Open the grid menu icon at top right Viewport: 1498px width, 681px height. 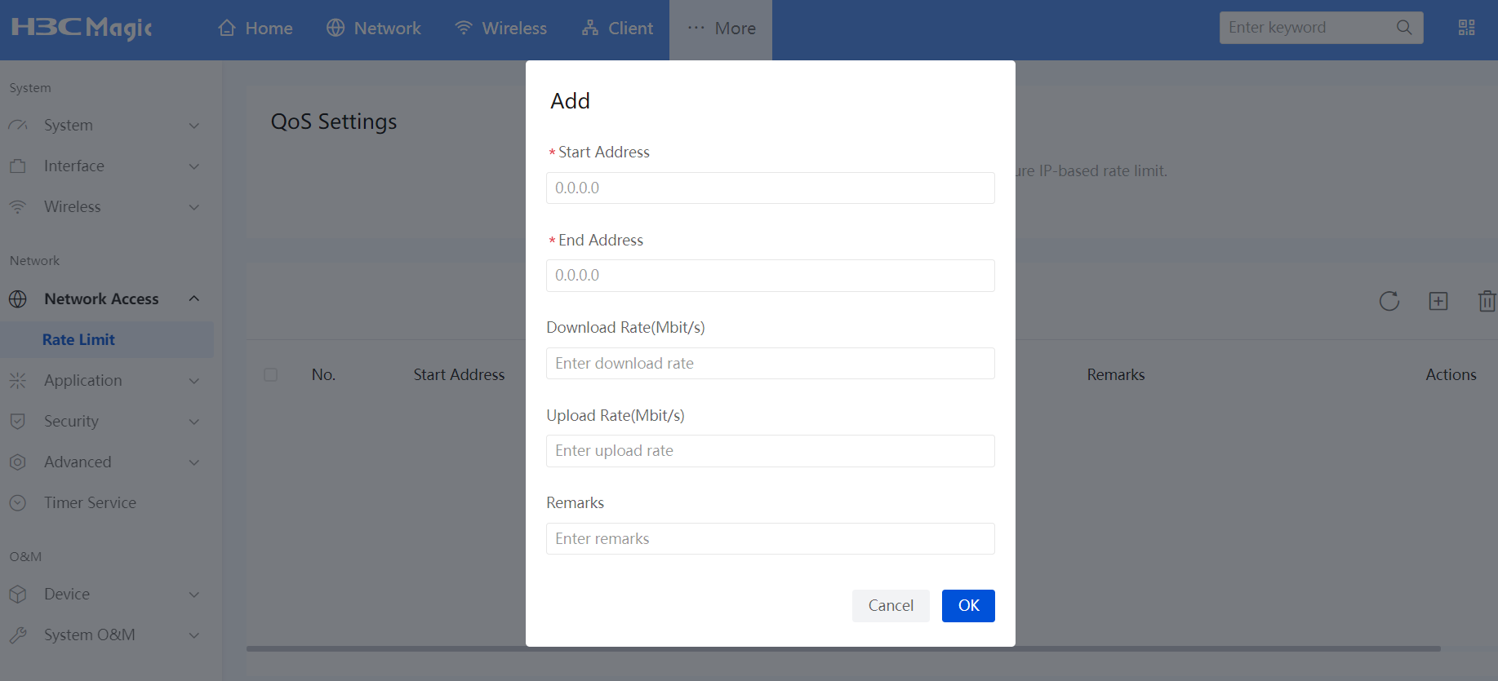click(1466, 28)
